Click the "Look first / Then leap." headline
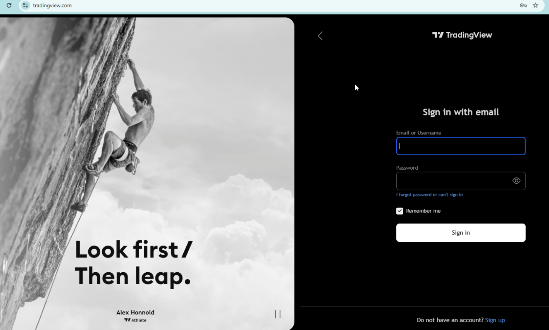This screenshot has width=549, height=330. tap(134, 263)
